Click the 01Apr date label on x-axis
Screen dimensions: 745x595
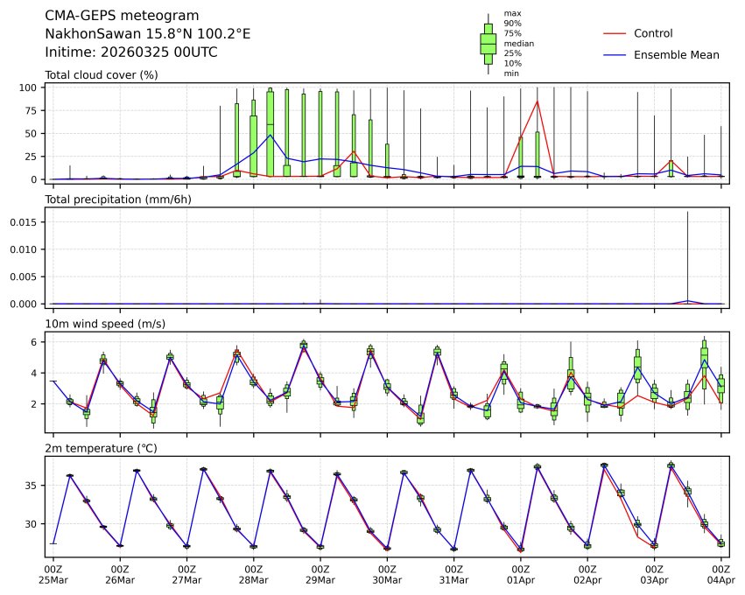[x=521, y=579]
